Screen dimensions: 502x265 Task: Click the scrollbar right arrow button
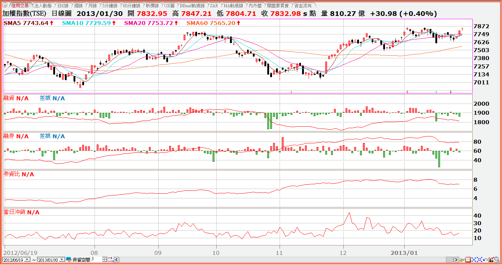(x=456, y=260)
